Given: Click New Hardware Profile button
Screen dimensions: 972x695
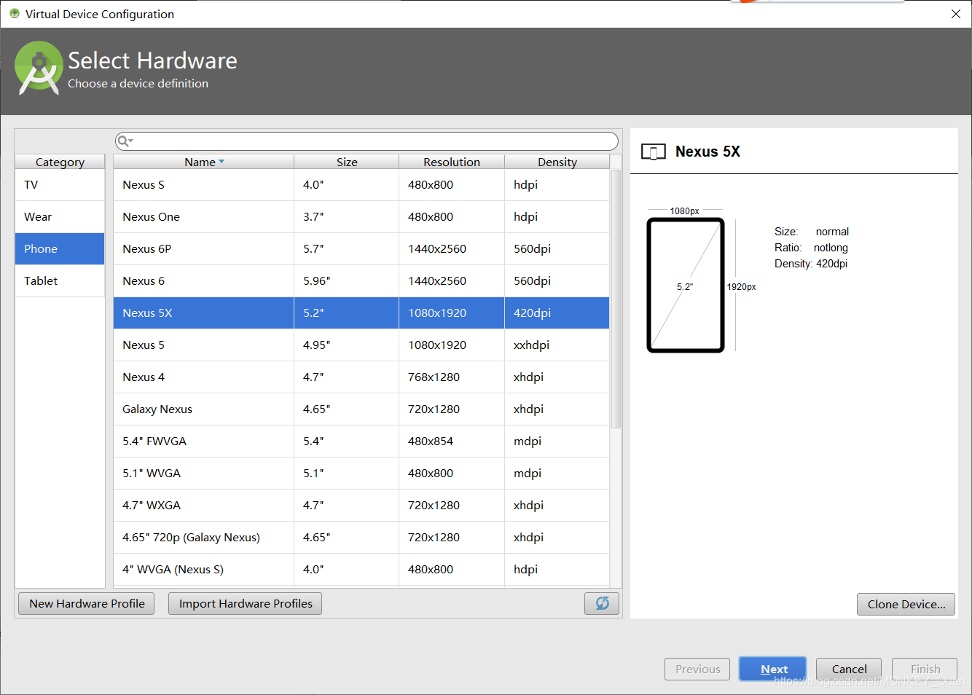Looking at the screenshot, I should [x=87, y=603].
